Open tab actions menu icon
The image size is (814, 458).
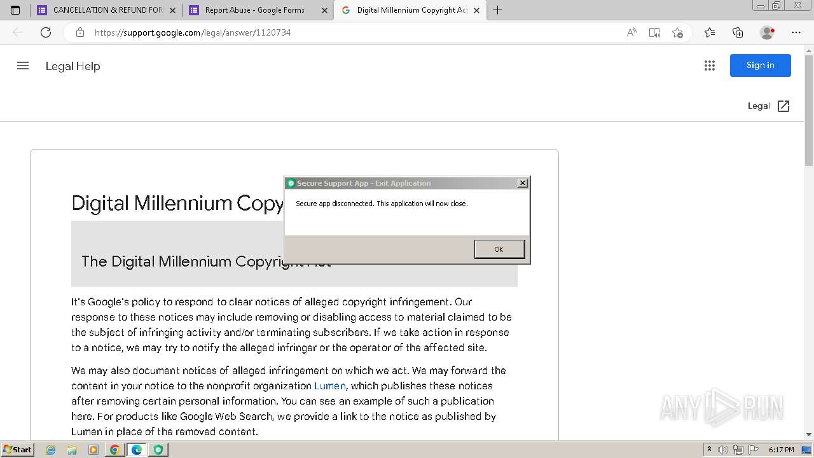[x=15, y=10]
